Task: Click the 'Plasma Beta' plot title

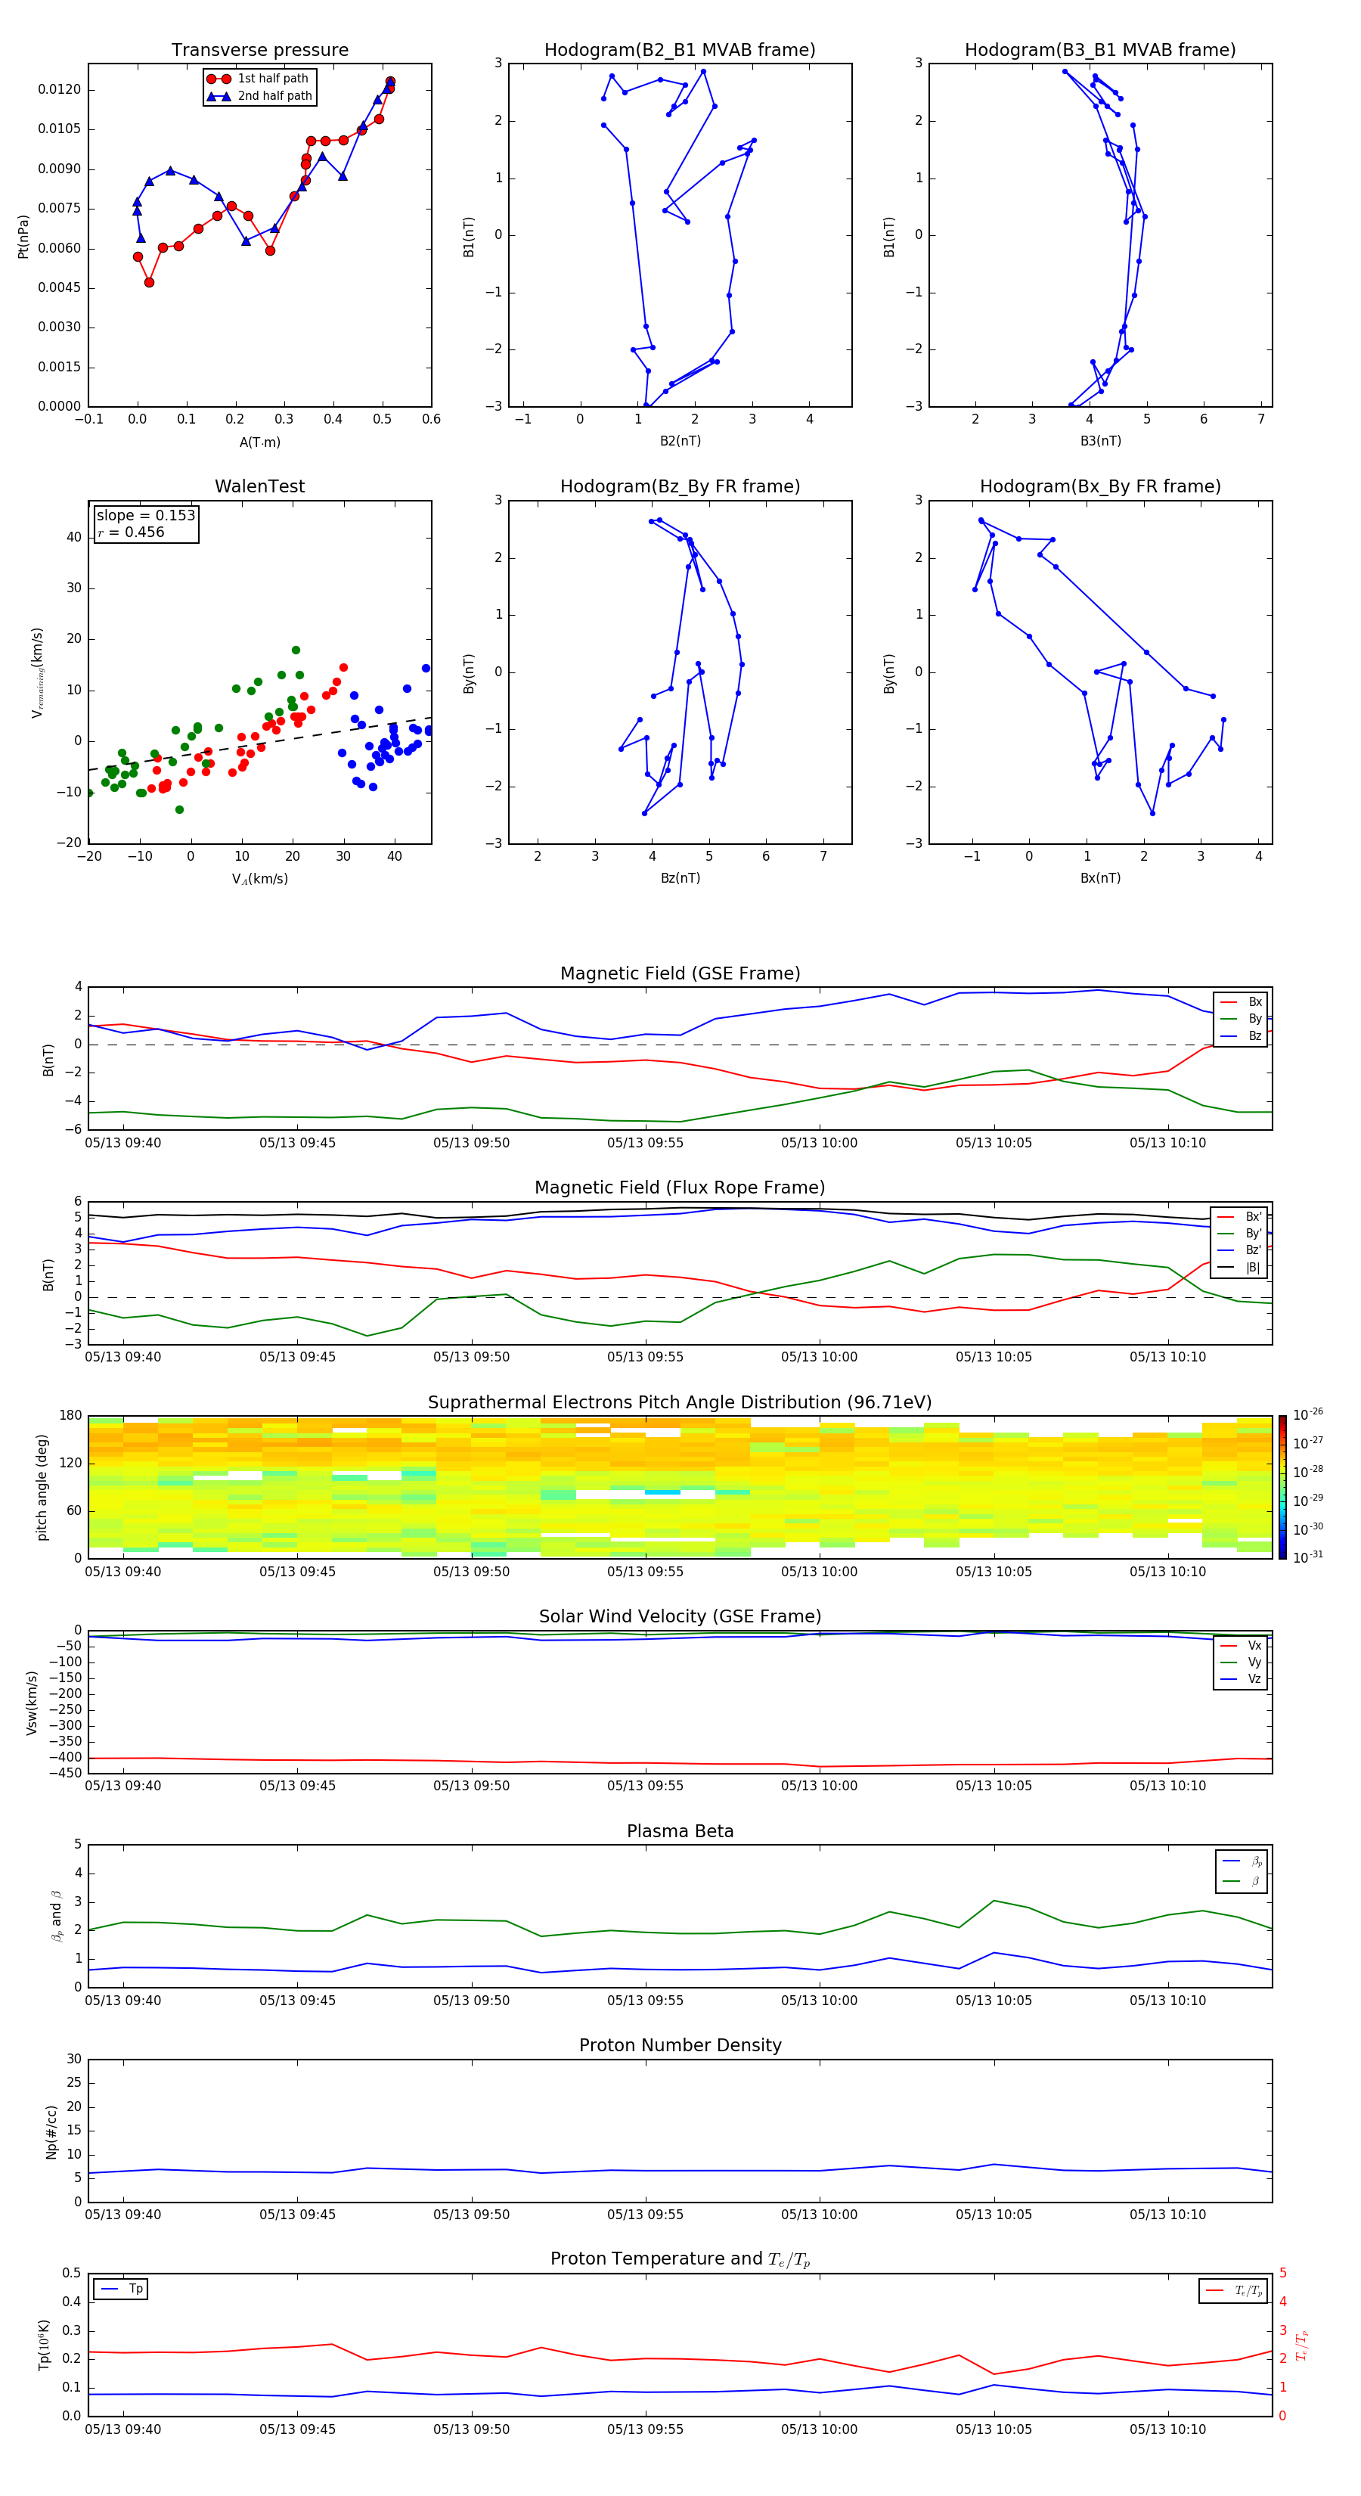Action: [680, 1832]
